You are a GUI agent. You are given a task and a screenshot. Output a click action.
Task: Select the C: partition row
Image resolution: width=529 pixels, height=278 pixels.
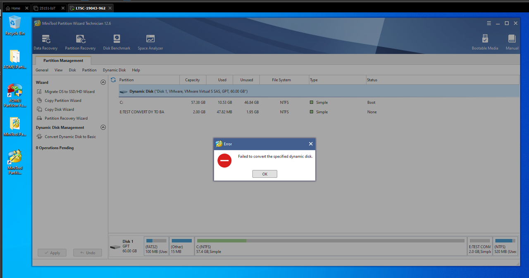(319, 102)
